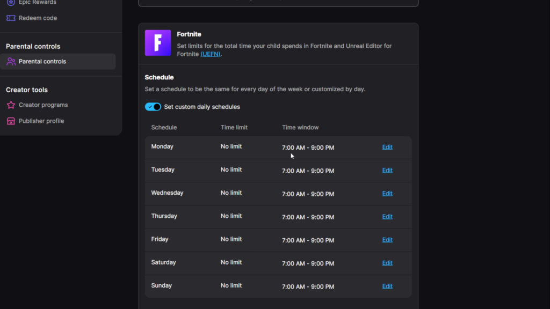The height and width of the screenshot is (309, 550).
Task: Click the Publisher profile store icon
Action: click(x=11, y=121)
